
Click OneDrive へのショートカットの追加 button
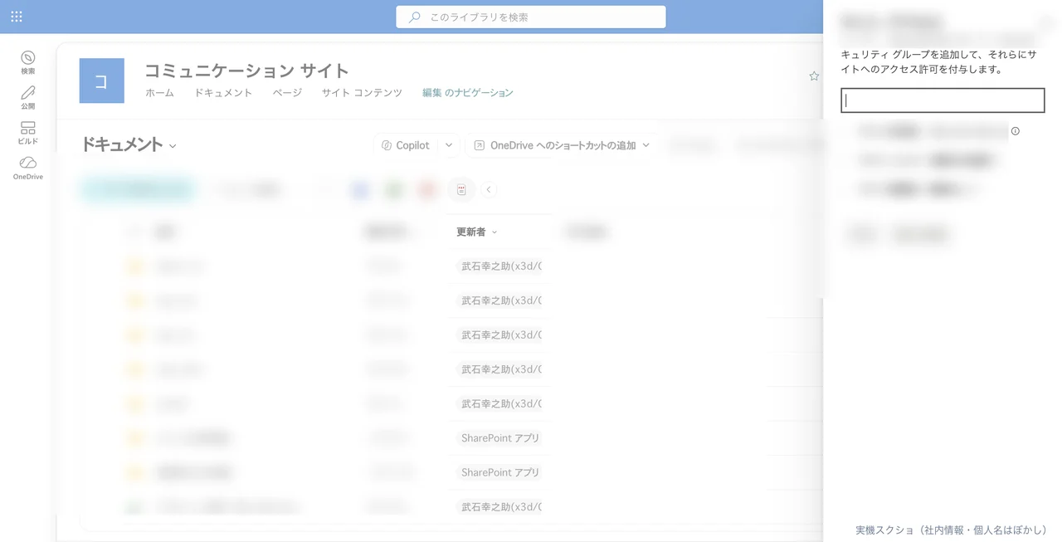pyautogui.click(x=554, y=145)
